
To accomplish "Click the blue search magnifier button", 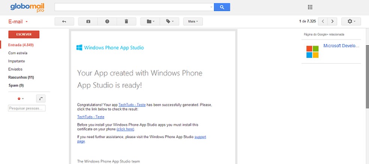I will [x=222, y=7].
